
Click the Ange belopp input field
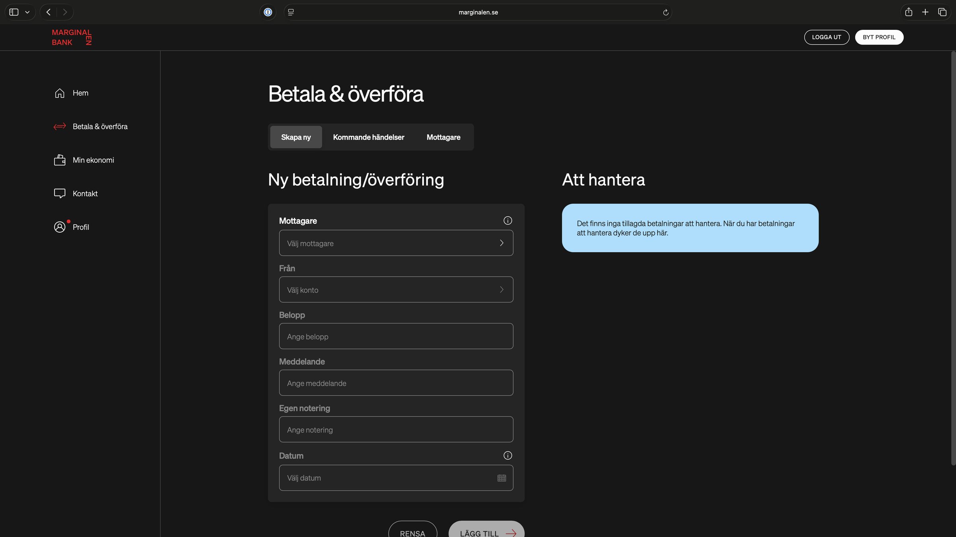[396, 337]
